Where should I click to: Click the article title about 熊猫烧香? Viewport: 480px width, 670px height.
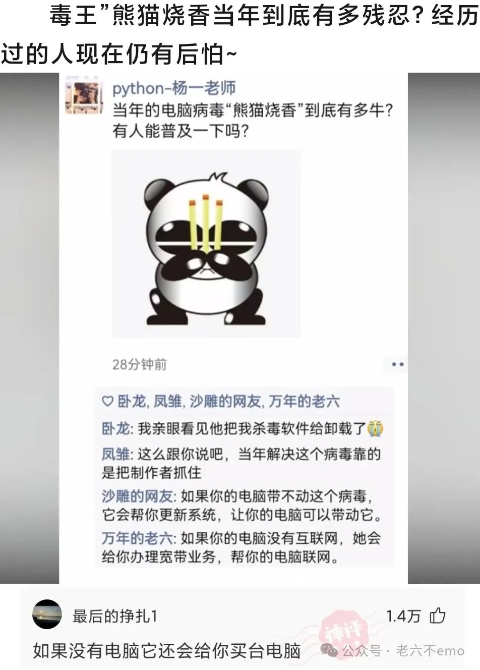(240, 35)
